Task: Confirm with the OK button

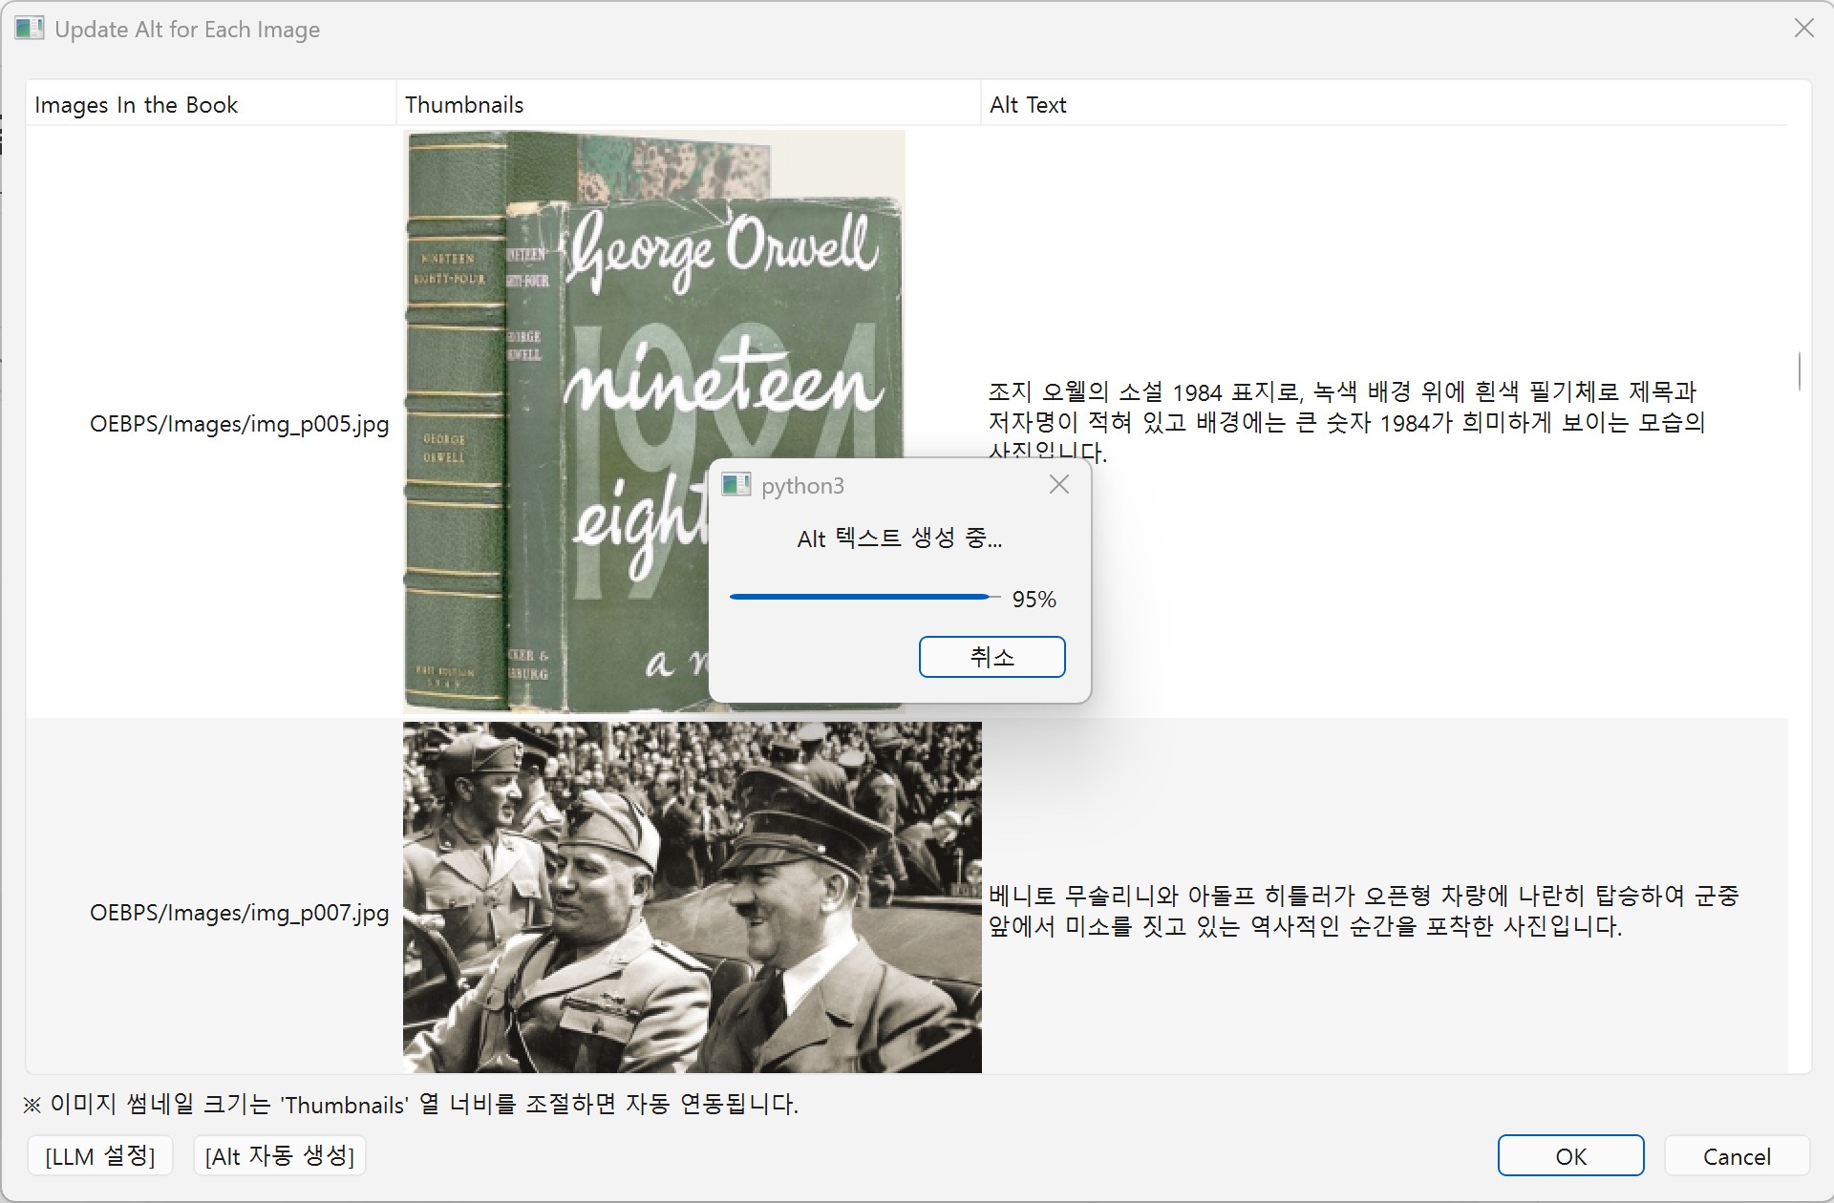Action: [1569, 1156]
